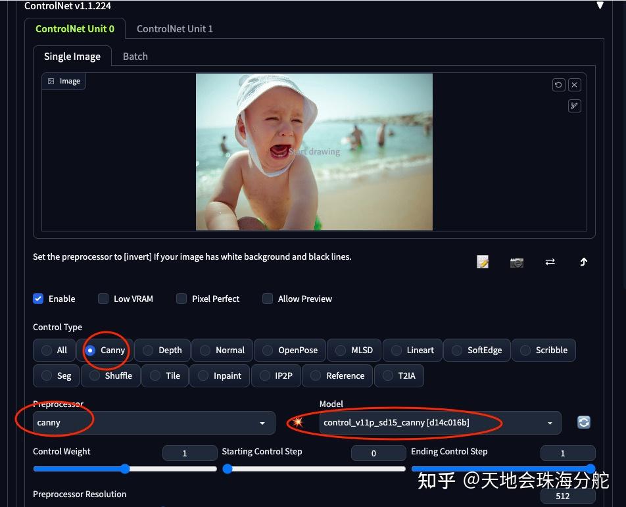Screen dimensions: 626x507
Task: Select IP2P control type
Action: click(276, 375)
